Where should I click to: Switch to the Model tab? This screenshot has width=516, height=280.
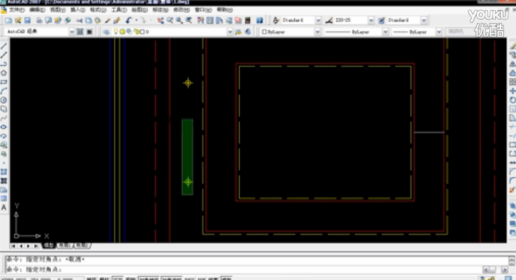point(48,246)
